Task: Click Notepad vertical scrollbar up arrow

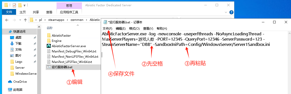Action: tap(289, 34)
